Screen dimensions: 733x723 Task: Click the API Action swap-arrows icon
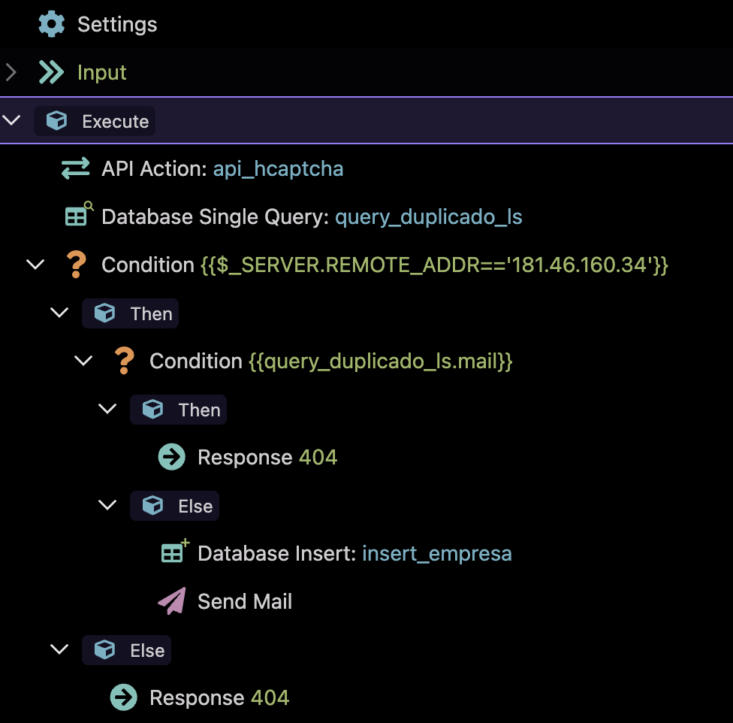(75, 169)
